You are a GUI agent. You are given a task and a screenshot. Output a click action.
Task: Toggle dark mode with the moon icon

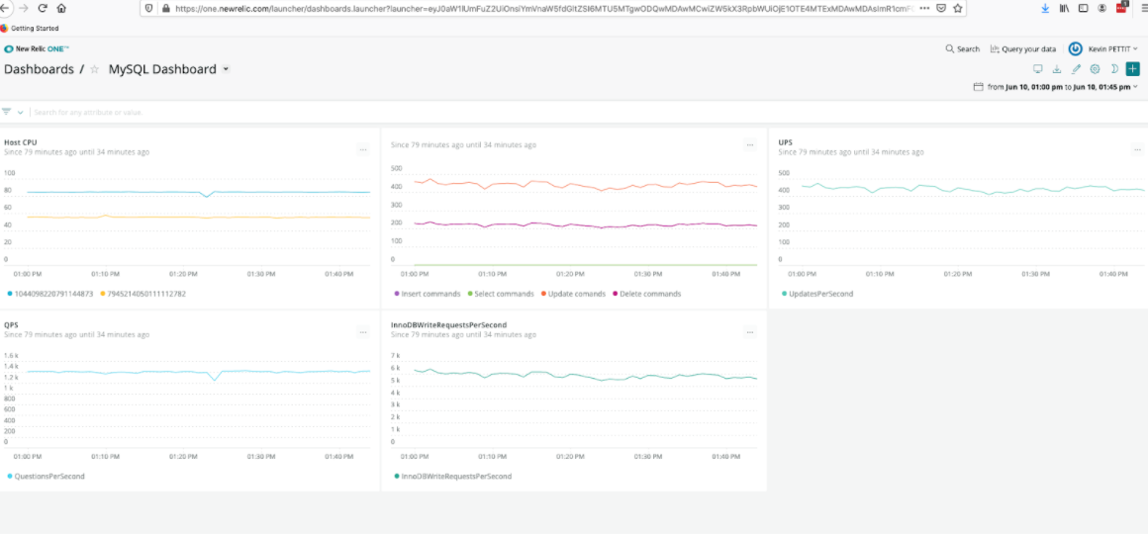1113,69
